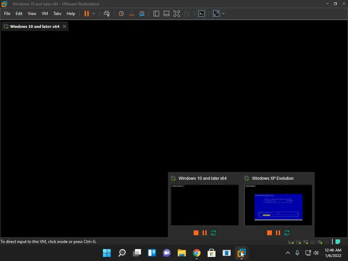This screenshot has width=348, height=261.
Task: Open the teal message log icon
Action: (x=338, y=242)
